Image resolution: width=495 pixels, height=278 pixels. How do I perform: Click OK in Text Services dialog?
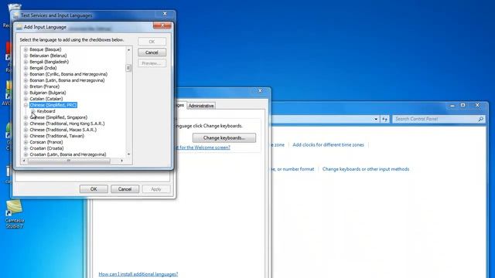94,189
